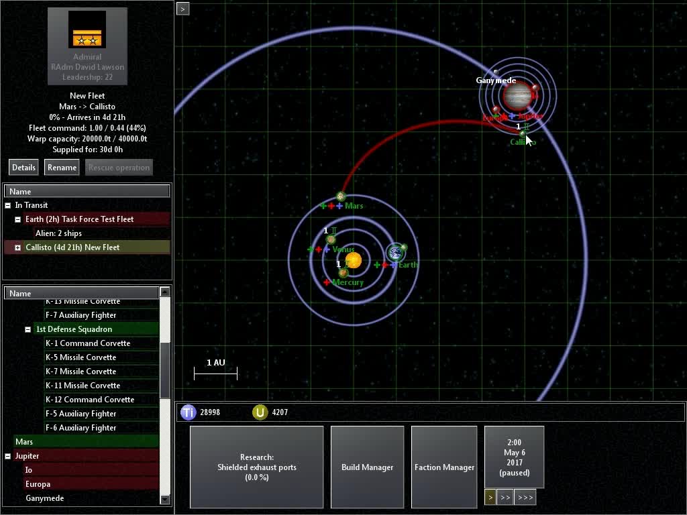Screen dimensions: 687x515
Task: Select Earth on the system map
Action: [395, 253]
